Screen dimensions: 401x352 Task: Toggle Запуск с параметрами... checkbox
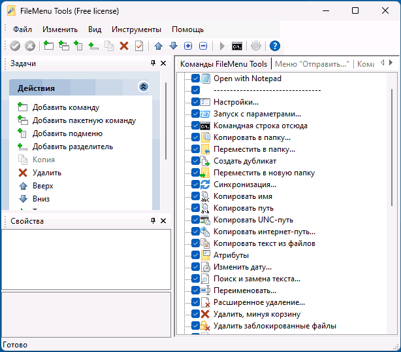(196, 113)
